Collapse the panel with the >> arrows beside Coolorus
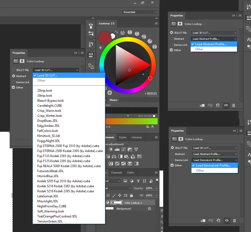251x232 pixels. (157, 18)
